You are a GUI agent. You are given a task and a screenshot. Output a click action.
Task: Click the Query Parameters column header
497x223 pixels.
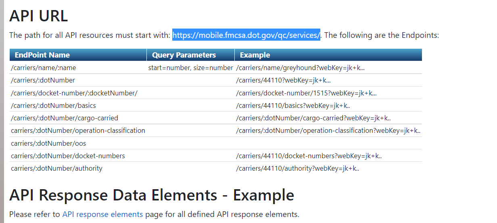tap(184, 55)
